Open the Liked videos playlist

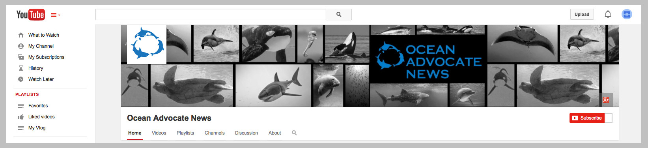click(41, 117)
